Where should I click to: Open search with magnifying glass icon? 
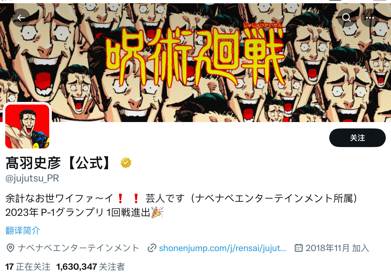(346, 18)
